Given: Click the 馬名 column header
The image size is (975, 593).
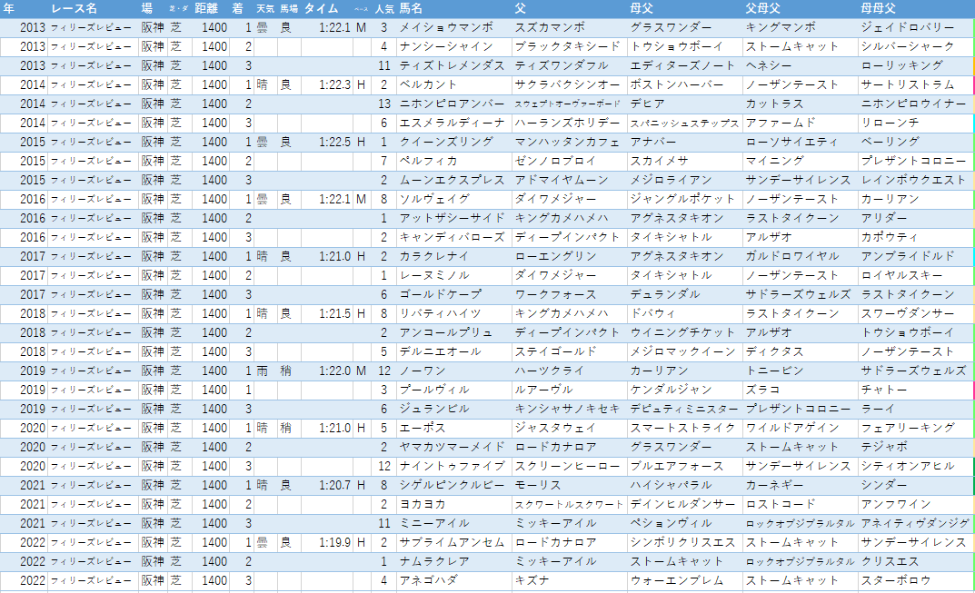Looking at the screenshot, I should tap(411, 9).
